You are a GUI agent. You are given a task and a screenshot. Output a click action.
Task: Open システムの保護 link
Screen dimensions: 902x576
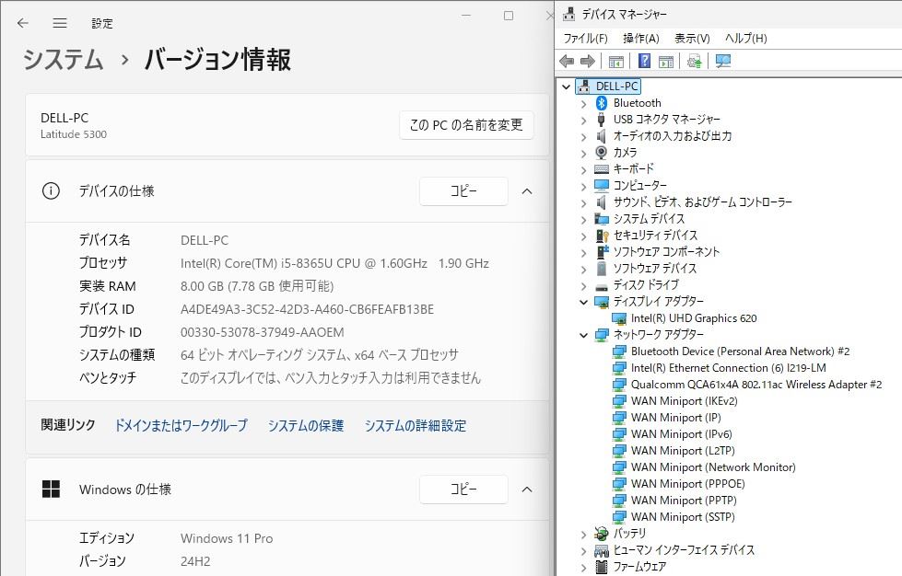coord(306,425)
